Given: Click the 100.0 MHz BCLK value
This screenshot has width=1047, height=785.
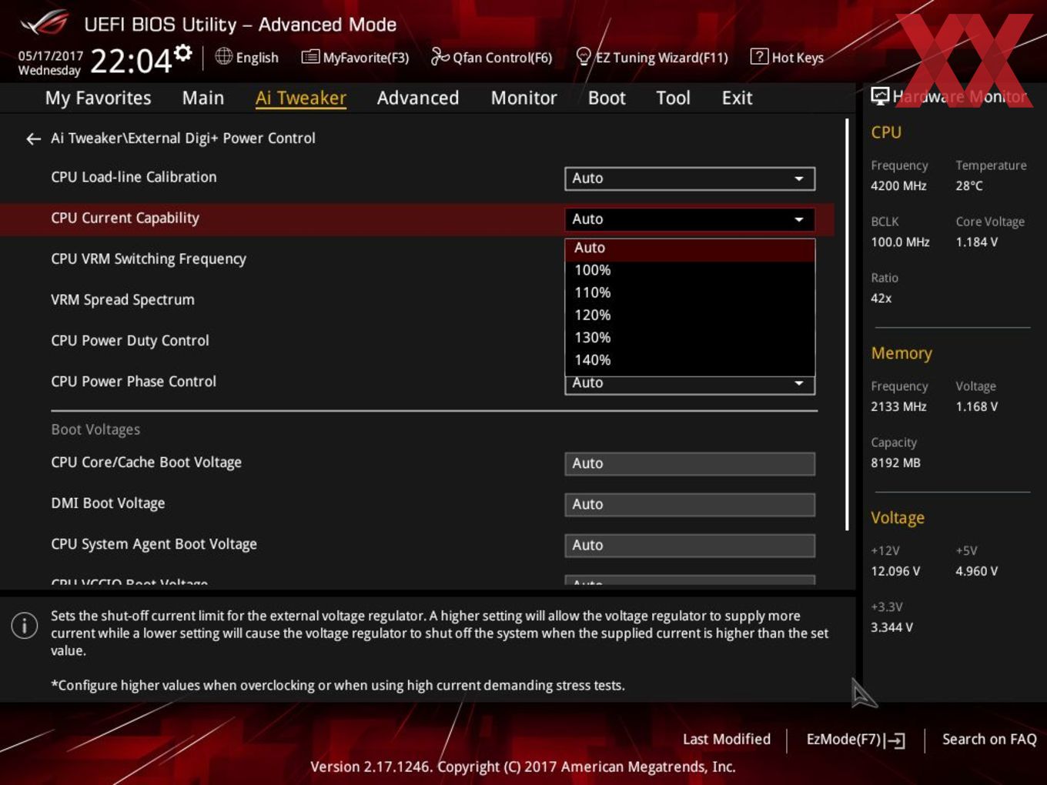Looking at the screenshot, I should coord(900,242).
